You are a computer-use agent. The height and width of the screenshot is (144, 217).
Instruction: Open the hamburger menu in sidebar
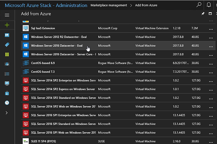7,15
